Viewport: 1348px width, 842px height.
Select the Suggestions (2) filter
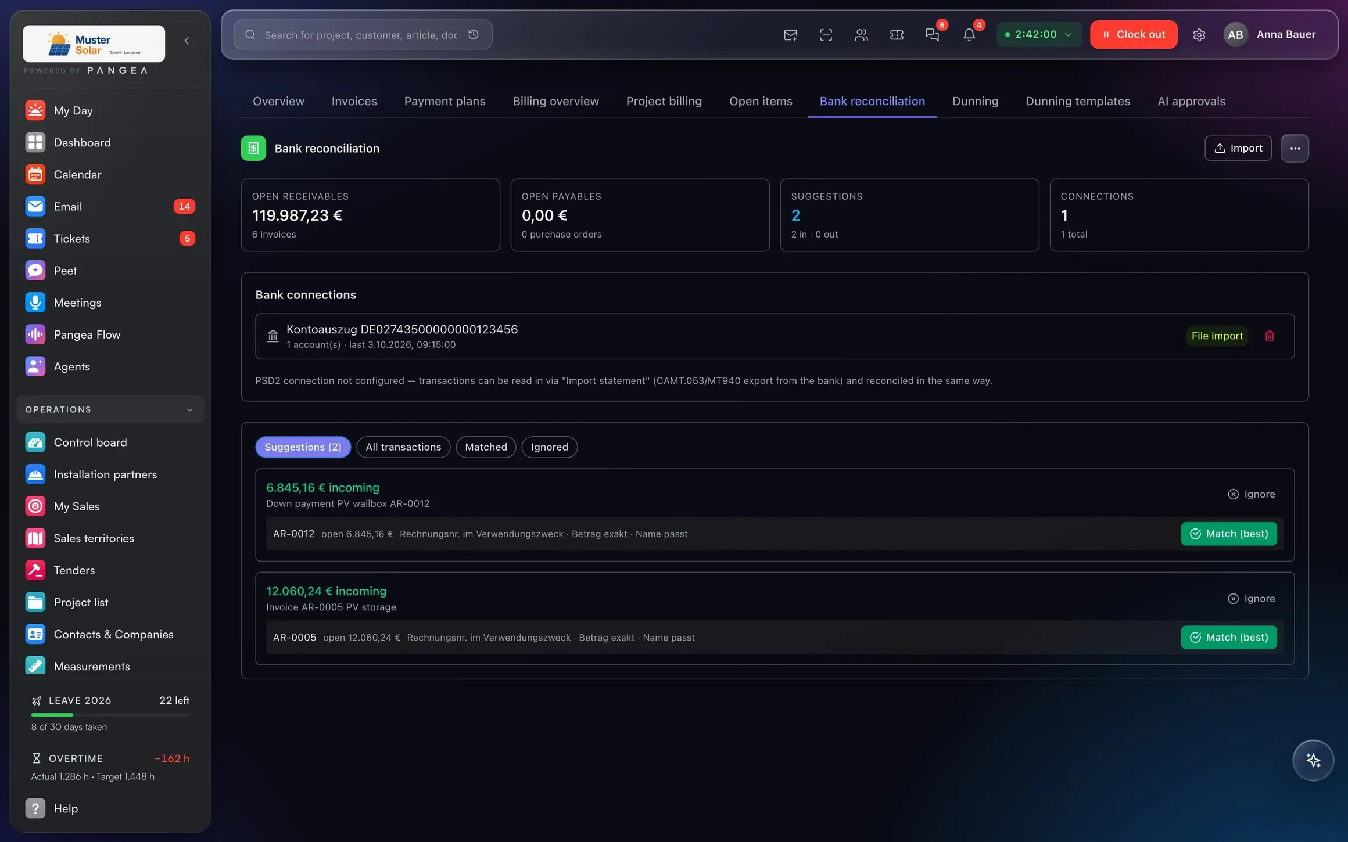[303, 447]
